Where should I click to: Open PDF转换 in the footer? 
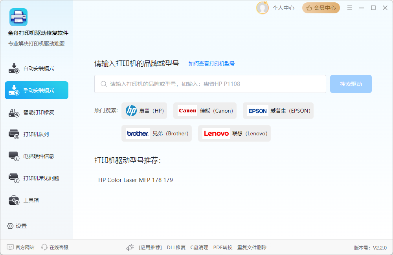(223, 247)
